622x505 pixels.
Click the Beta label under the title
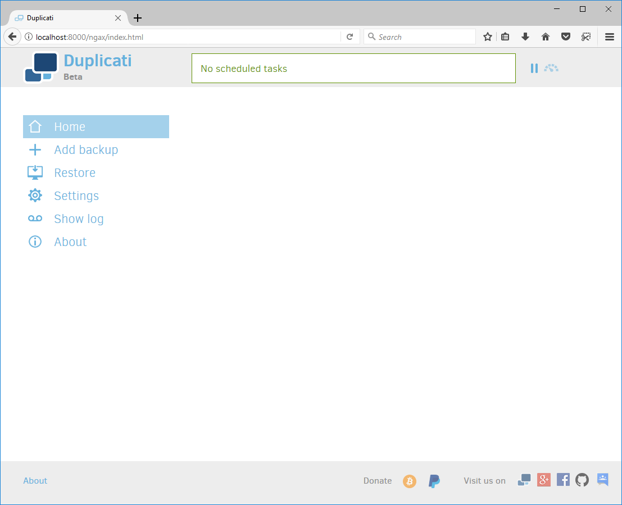click(x=73, y=76)
